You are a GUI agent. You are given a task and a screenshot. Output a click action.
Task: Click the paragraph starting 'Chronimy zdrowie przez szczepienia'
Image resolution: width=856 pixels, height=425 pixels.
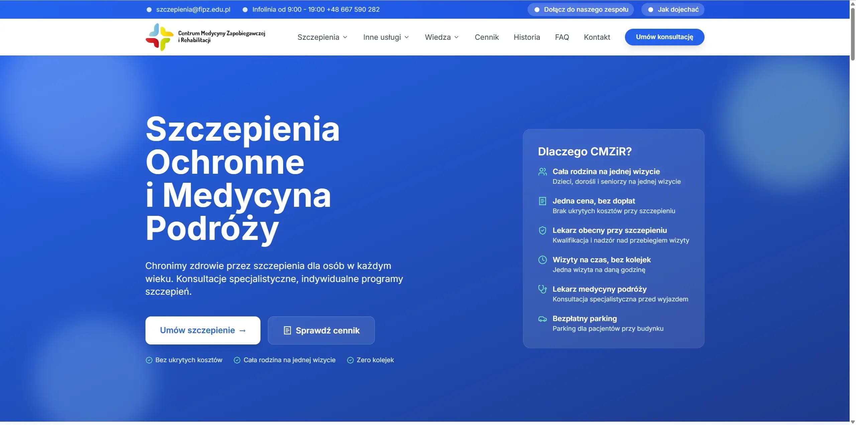pos(274,279)
